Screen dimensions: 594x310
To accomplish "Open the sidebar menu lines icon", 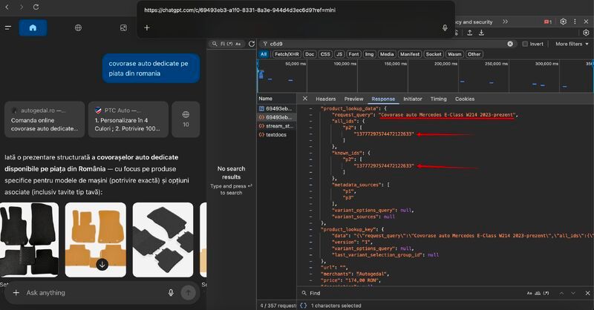I will [x=8, y=27].
